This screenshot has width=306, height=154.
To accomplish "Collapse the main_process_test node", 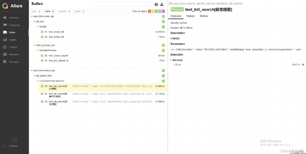I will pyautogui.click(x=34, y=45).
